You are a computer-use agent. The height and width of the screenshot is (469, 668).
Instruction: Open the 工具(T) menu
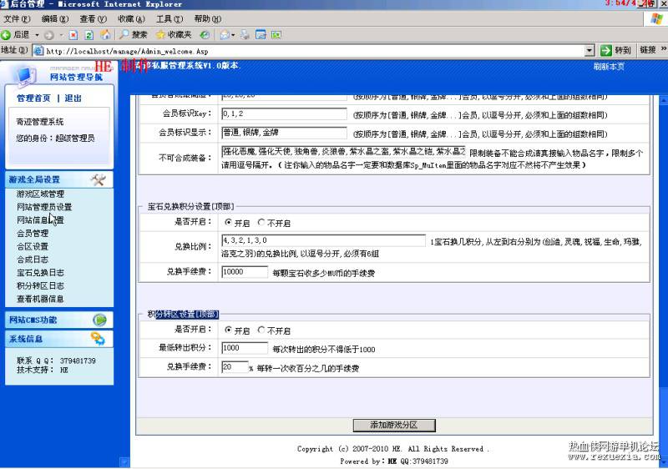(170, 18)
